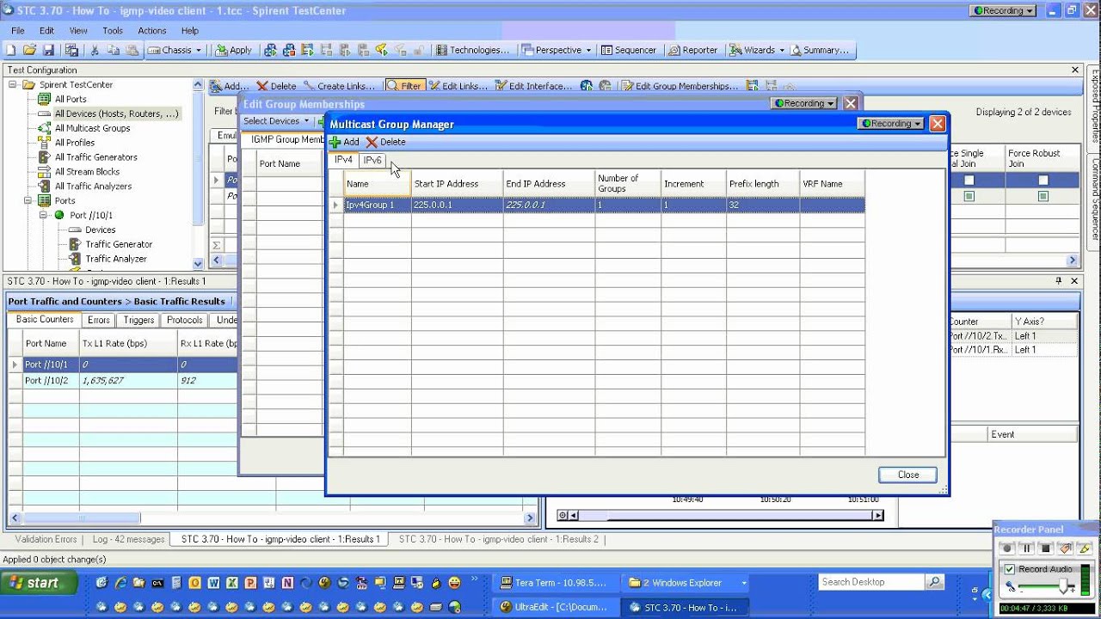This screenshot has height=619, width=1101.
Task: Click red X Delete in Multicast Group Manager
Action: [385, 142]
